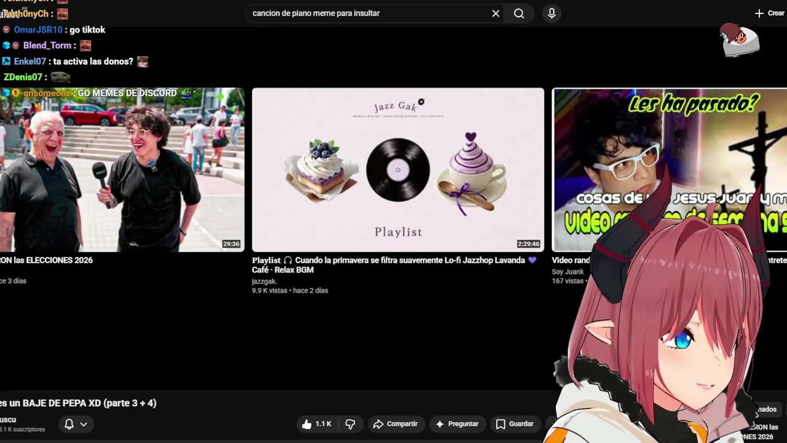Screen dimensions: 787x443
Task: Click 'GO MEMES DE DISCORD' chat message
Action: (x=127, y=93)
